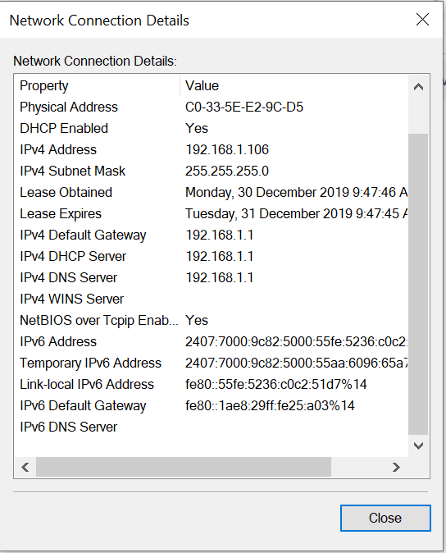Click the vertical scrollbar down arrow

tap(418, 446)
